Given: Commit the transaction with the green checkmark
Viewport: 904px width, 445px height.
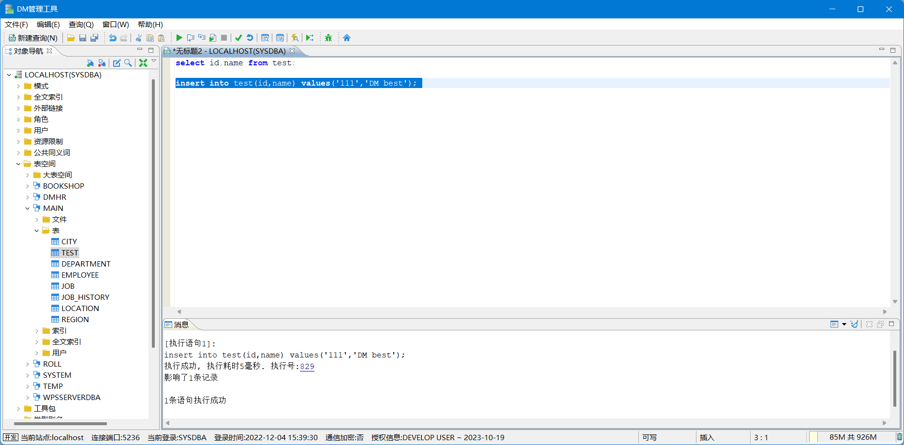Looking at the screenshot, I should pyautogui.click(x=238, y=38).
